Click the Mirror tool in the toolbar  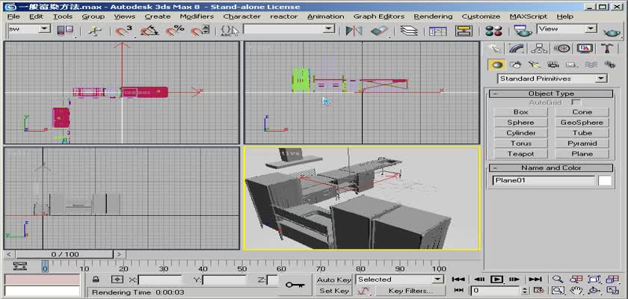(352, 30)
